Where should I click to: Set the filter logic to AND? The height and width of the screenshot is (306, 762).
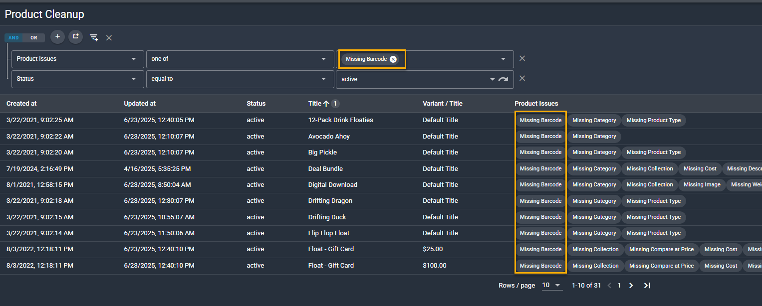pos(13,38)
